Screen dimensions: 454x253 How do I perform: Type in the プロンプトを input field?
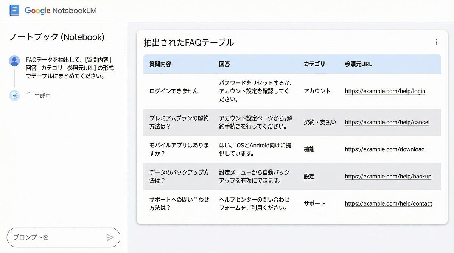click(57, 237)
